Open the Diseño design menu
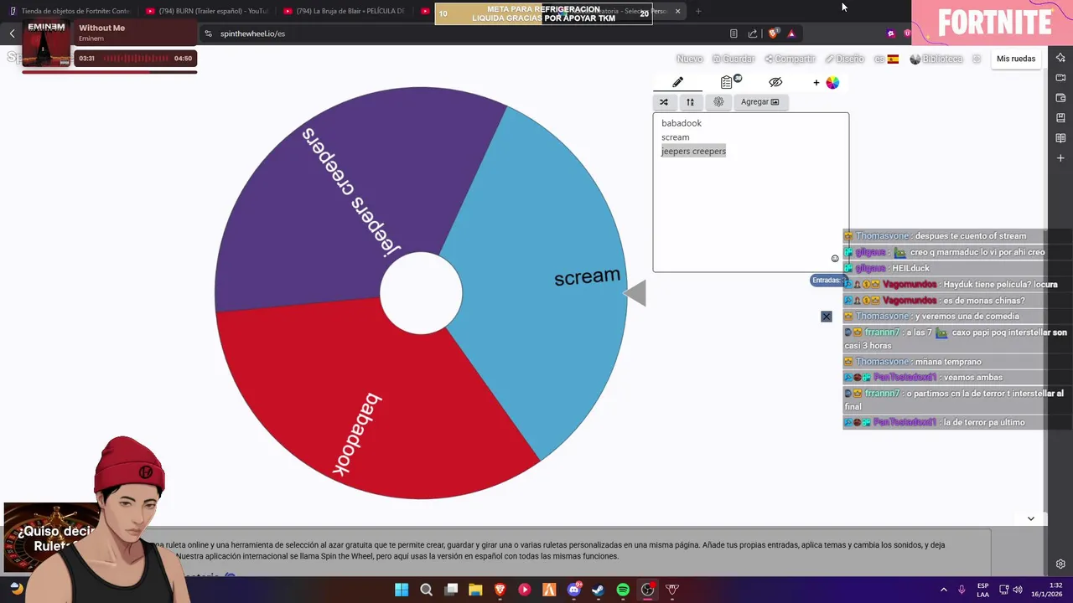 coord(844,59)
